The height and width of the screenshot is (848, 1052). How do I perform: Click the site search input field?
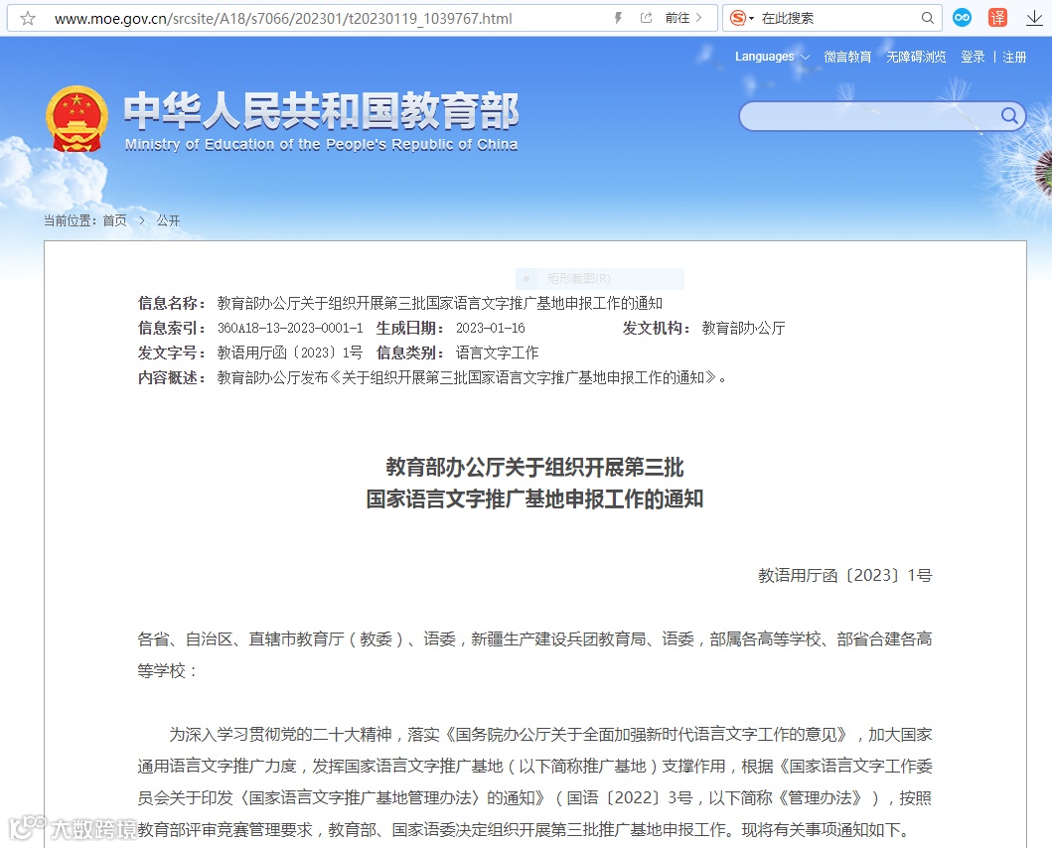pyautogui.click(x=869, y=117)
